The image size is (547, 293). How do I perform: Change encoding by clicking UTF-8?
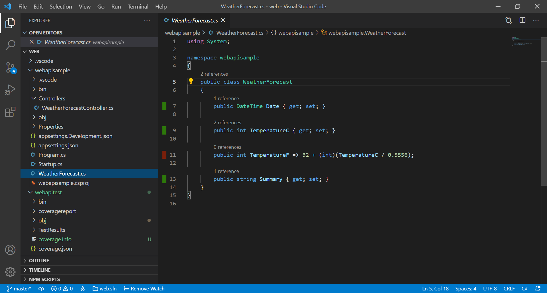click(490, 288)
